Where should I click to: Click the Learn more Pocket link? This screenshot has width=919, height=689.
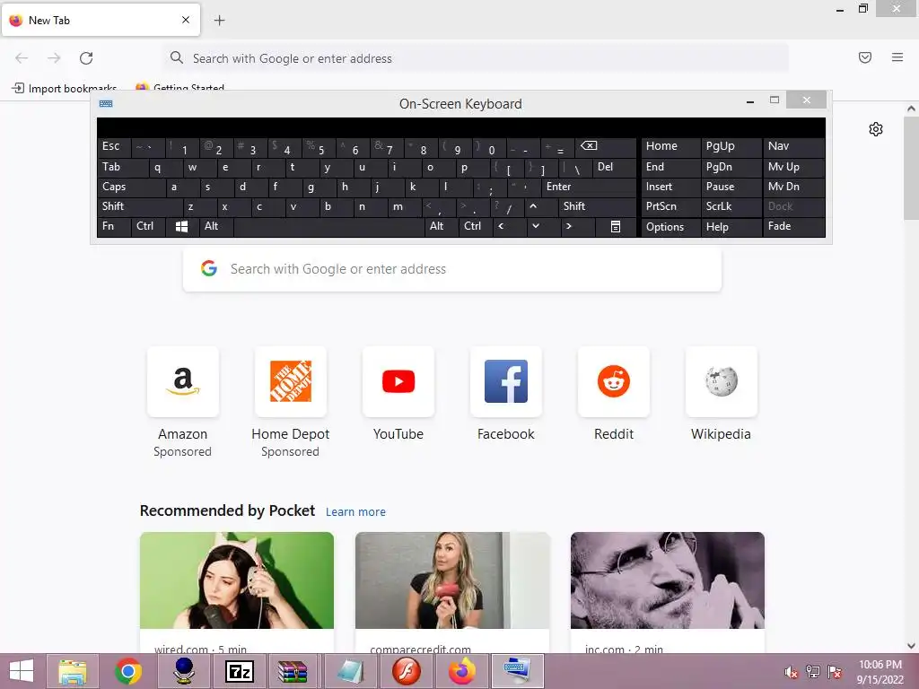click(x=355, y=512)
